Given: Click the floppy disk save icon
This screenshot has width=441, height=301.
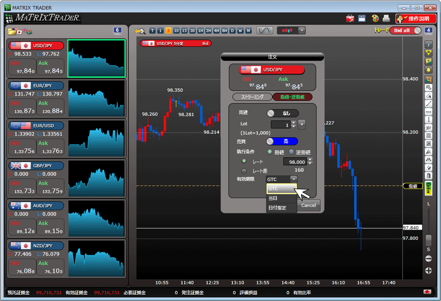Looking at the screenshot, I should [362, 18].
